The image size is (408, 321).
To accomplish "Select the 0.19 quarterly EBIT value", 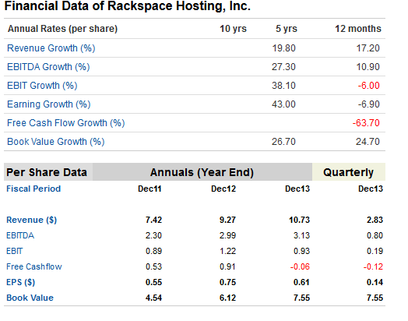I will pyautogui.click(x=375, y=251).
